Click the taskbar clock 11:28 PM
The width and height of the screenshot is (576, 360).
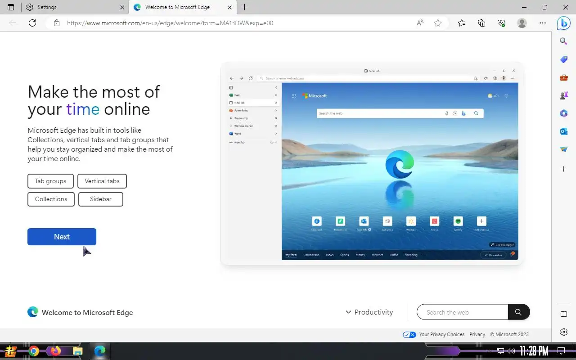pyautogui.click(x=534, y=351)
